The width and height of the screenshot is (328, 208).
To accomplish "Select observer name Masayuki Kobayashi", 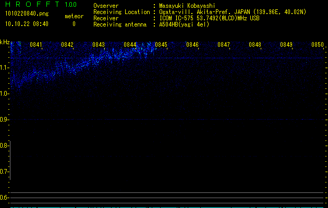I will tap(187, 6).
